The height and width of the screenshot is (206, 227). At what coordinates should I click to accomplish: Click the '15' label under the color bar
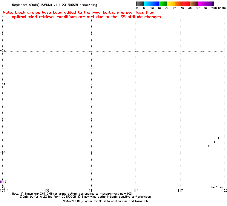[159, 8]
